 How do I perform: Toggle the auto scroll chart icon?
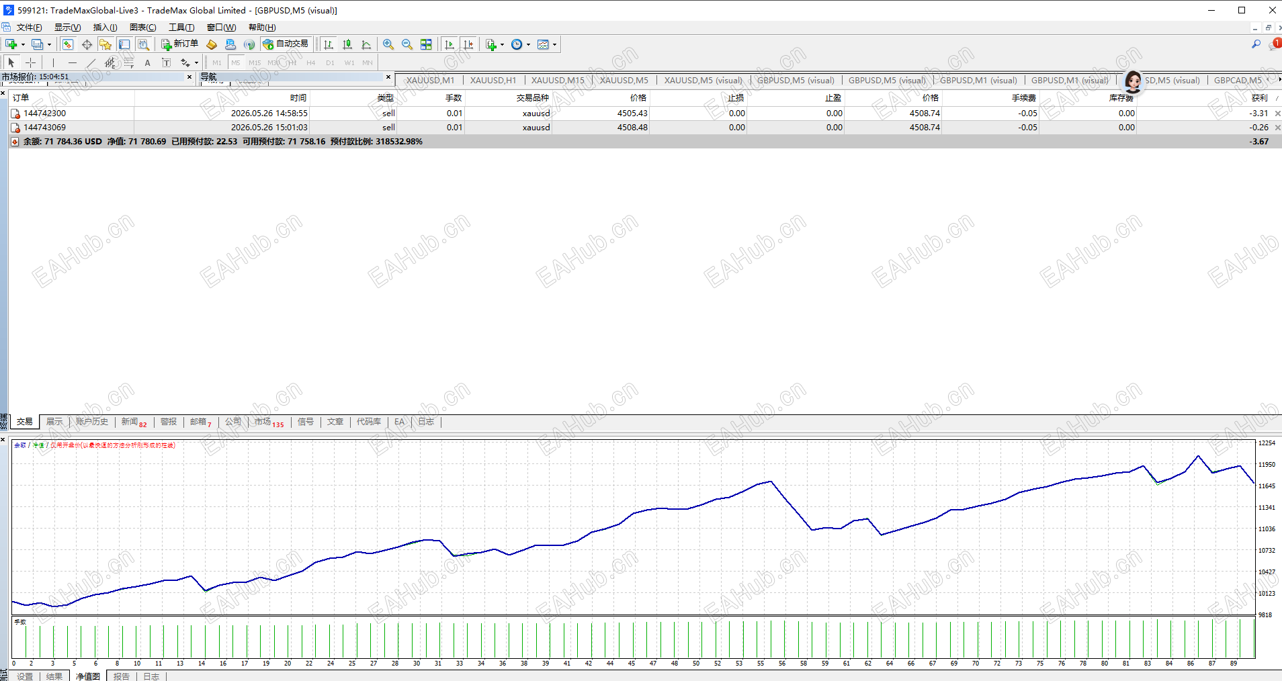(450, 44)
